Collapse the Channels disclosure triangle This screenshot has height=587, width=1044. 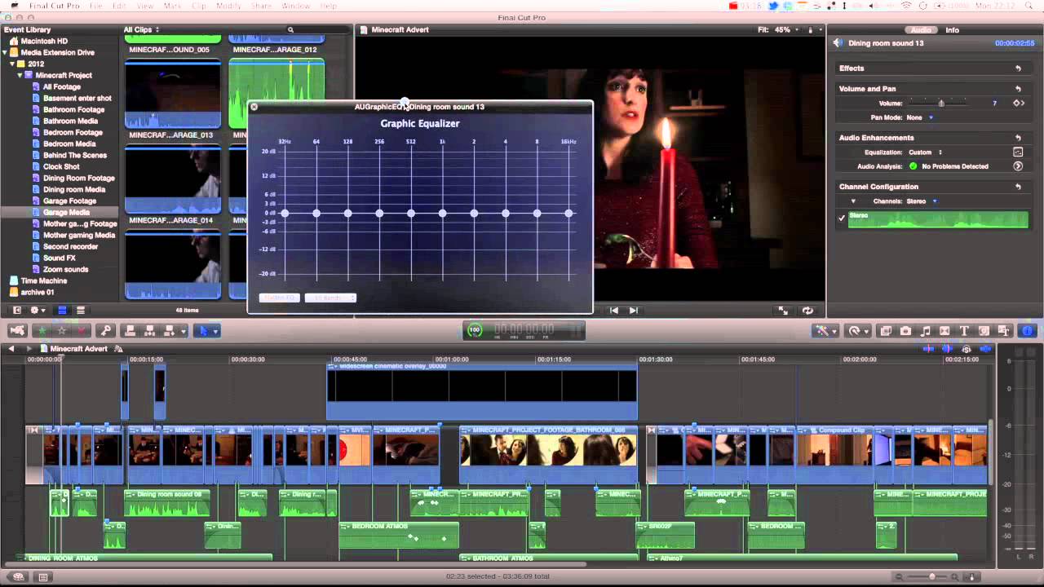click(x=853, y=201)
